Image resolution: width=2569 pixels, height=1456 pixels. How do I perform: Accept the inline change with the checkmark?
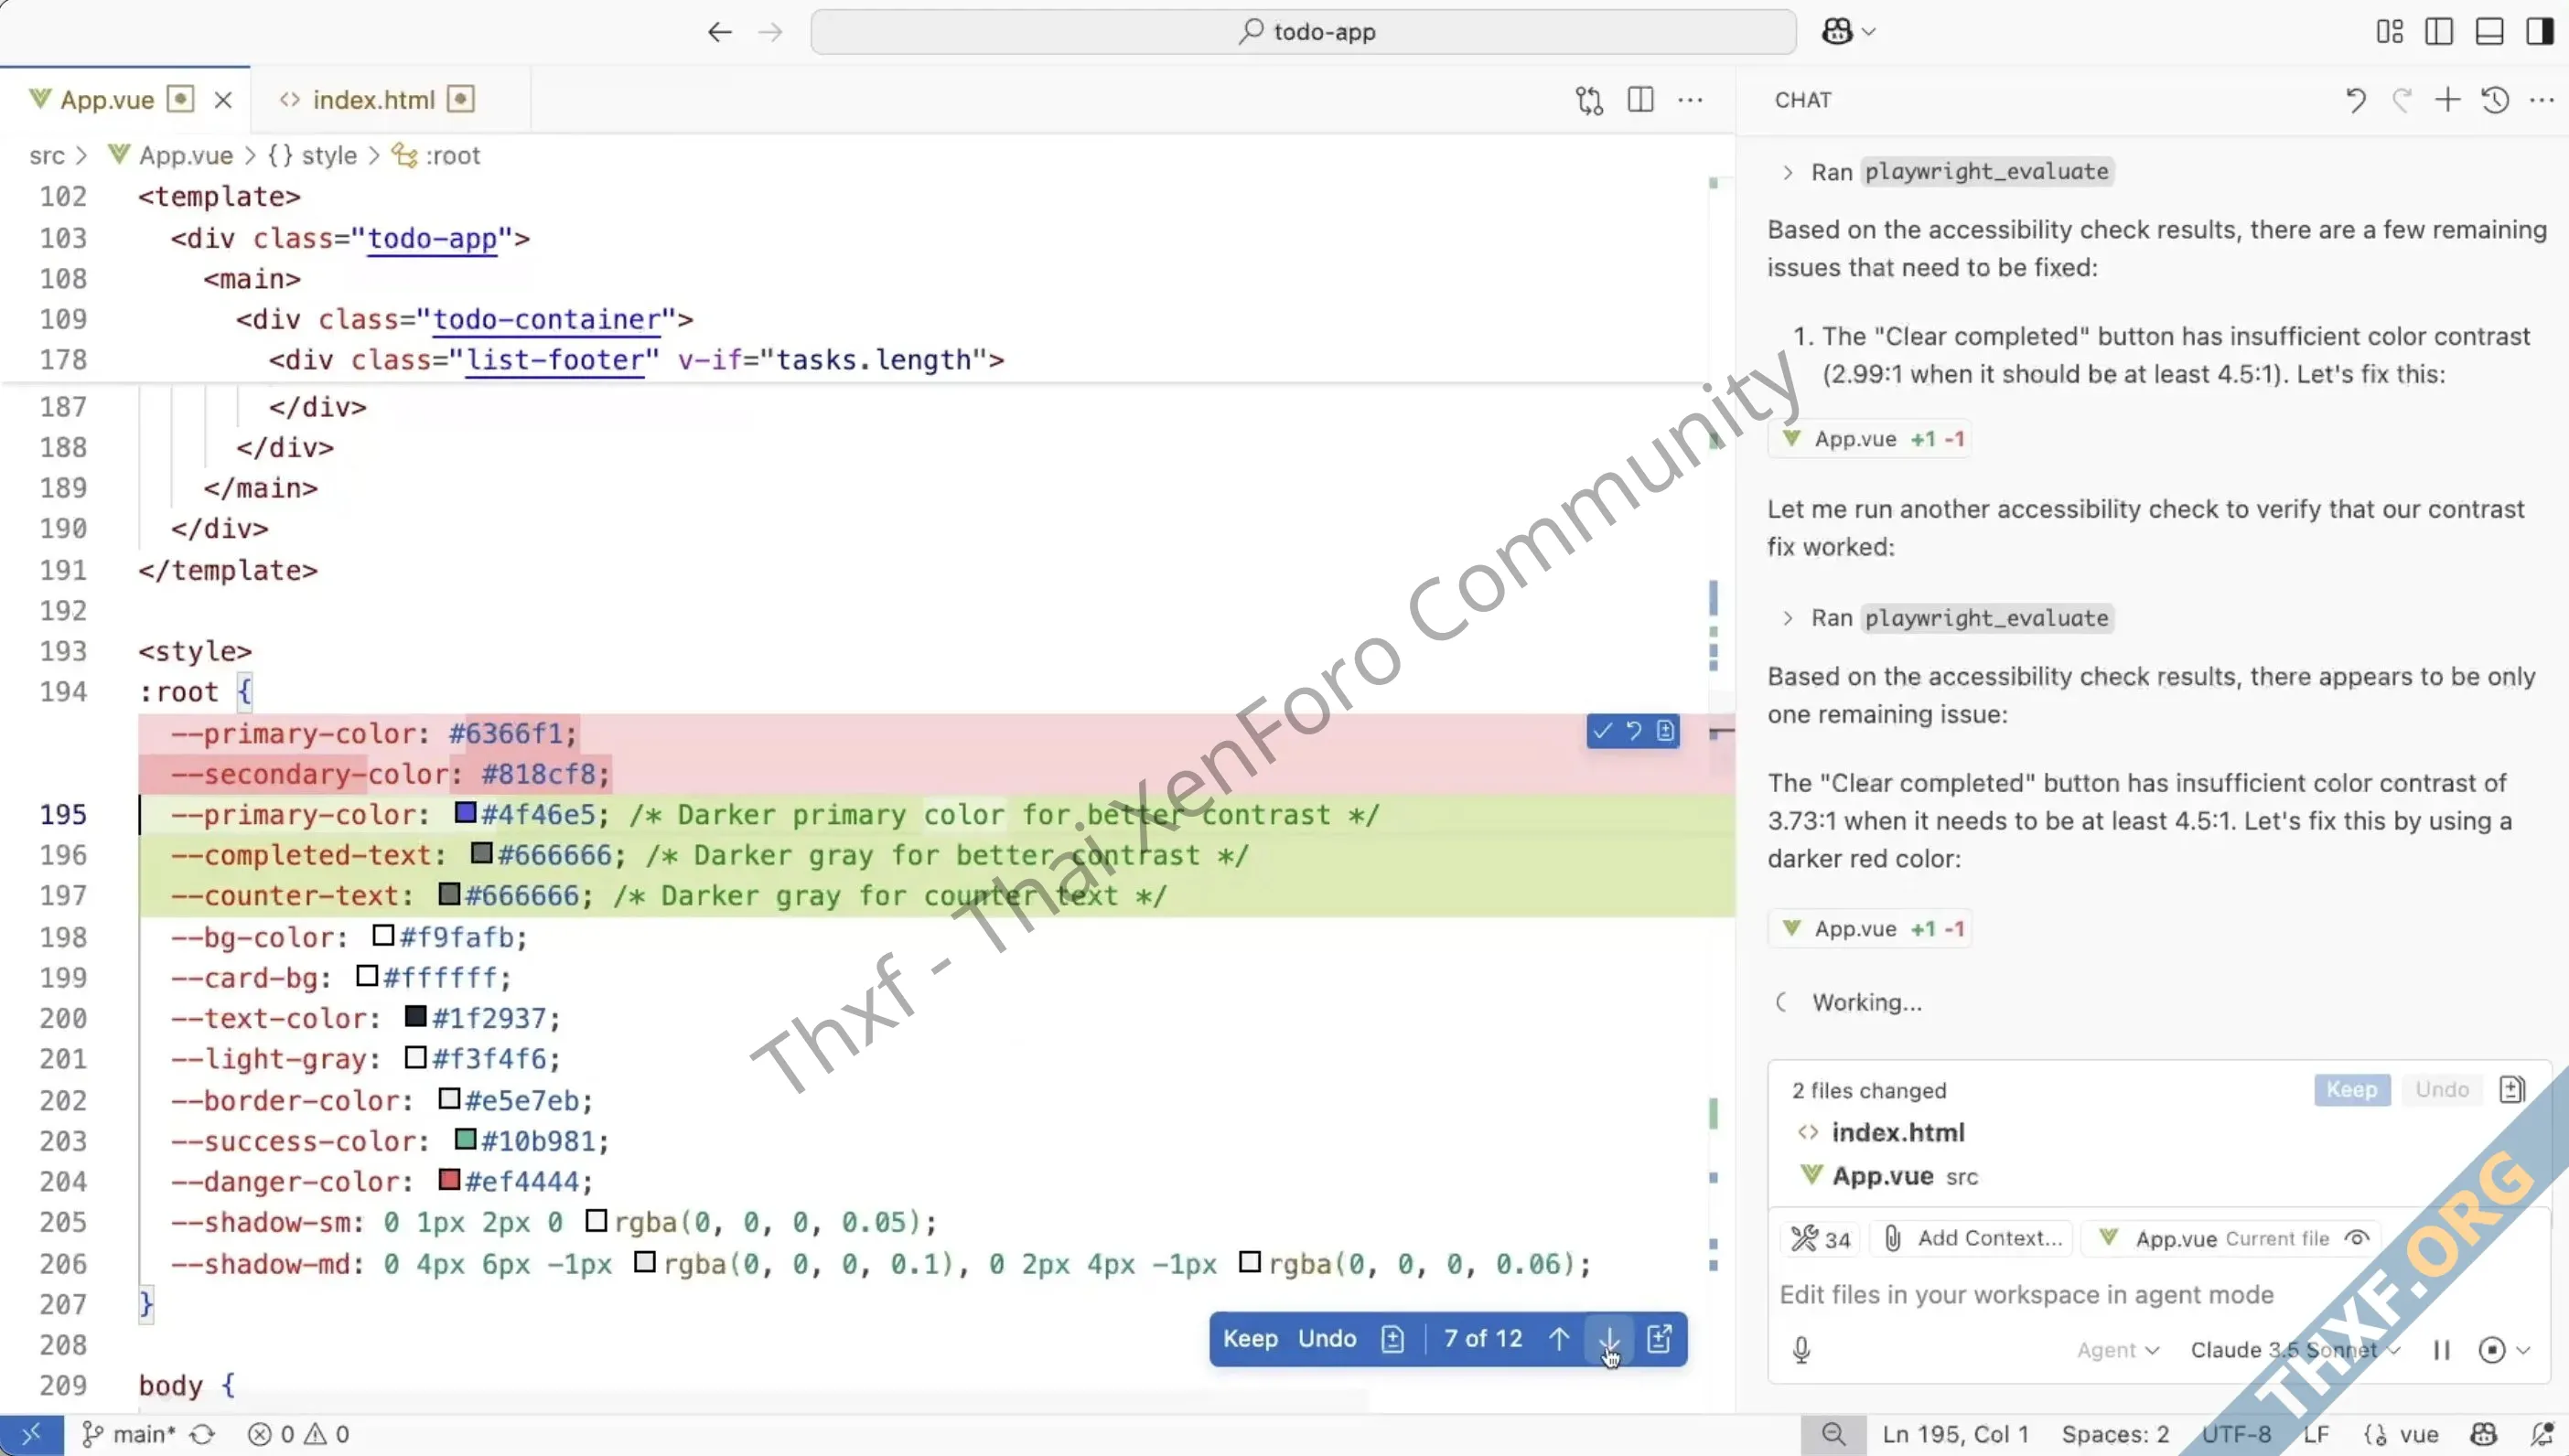click(1603, 731)
